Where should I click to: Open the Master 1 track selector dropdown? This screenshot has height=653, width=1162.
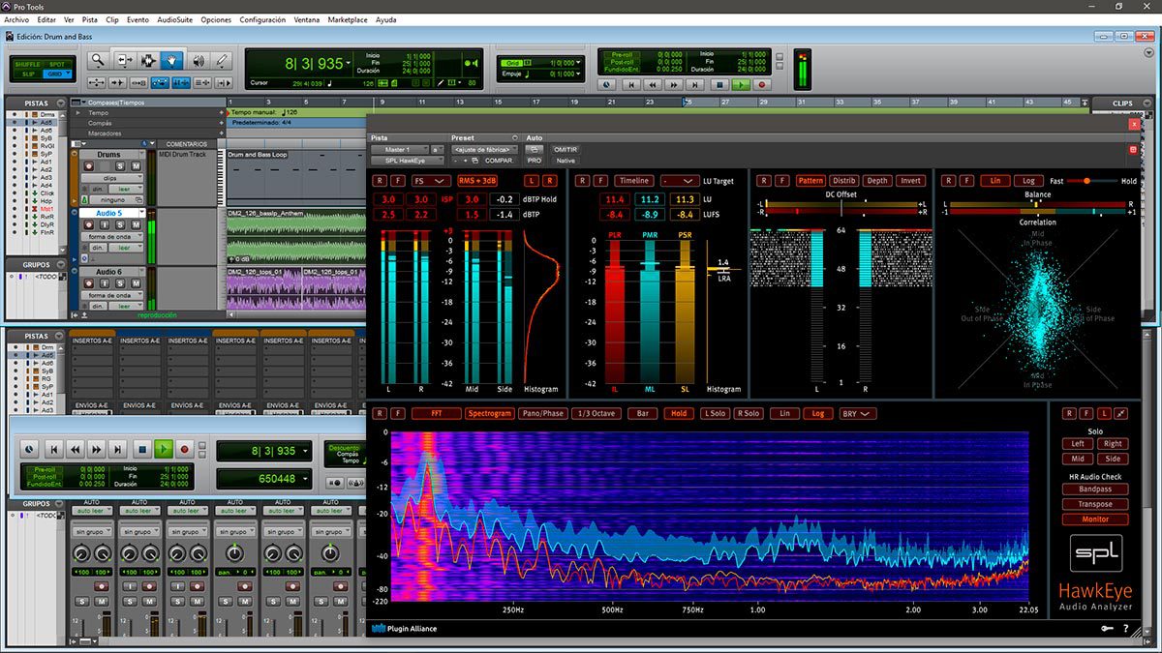click(398, 149)
